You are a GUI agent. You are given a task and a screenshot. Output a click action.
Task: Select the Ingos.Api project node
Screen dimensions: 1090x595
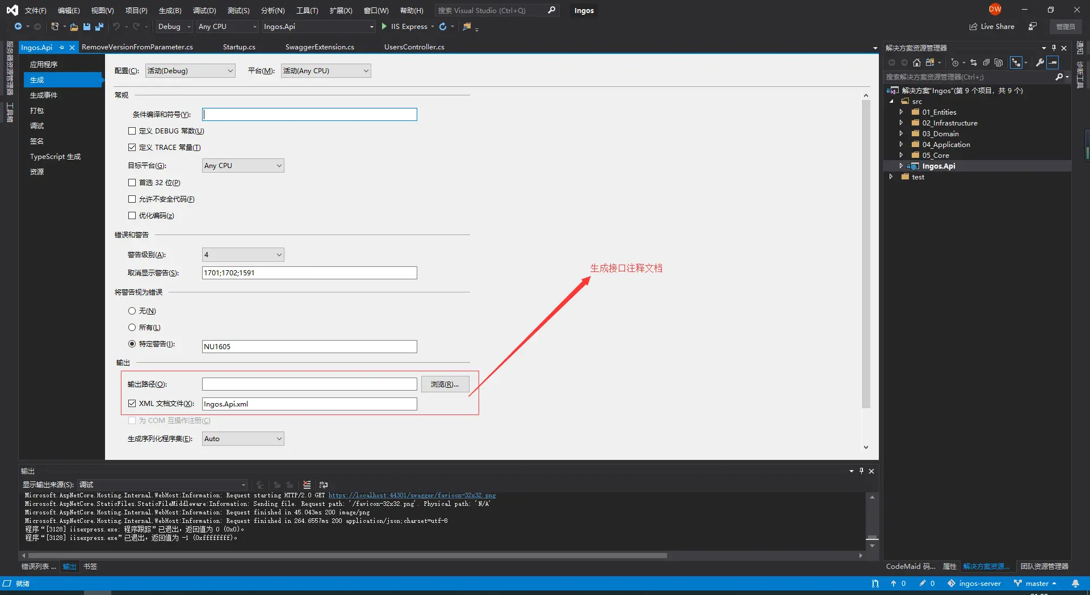pyautogui.click(x=938, y=166)
